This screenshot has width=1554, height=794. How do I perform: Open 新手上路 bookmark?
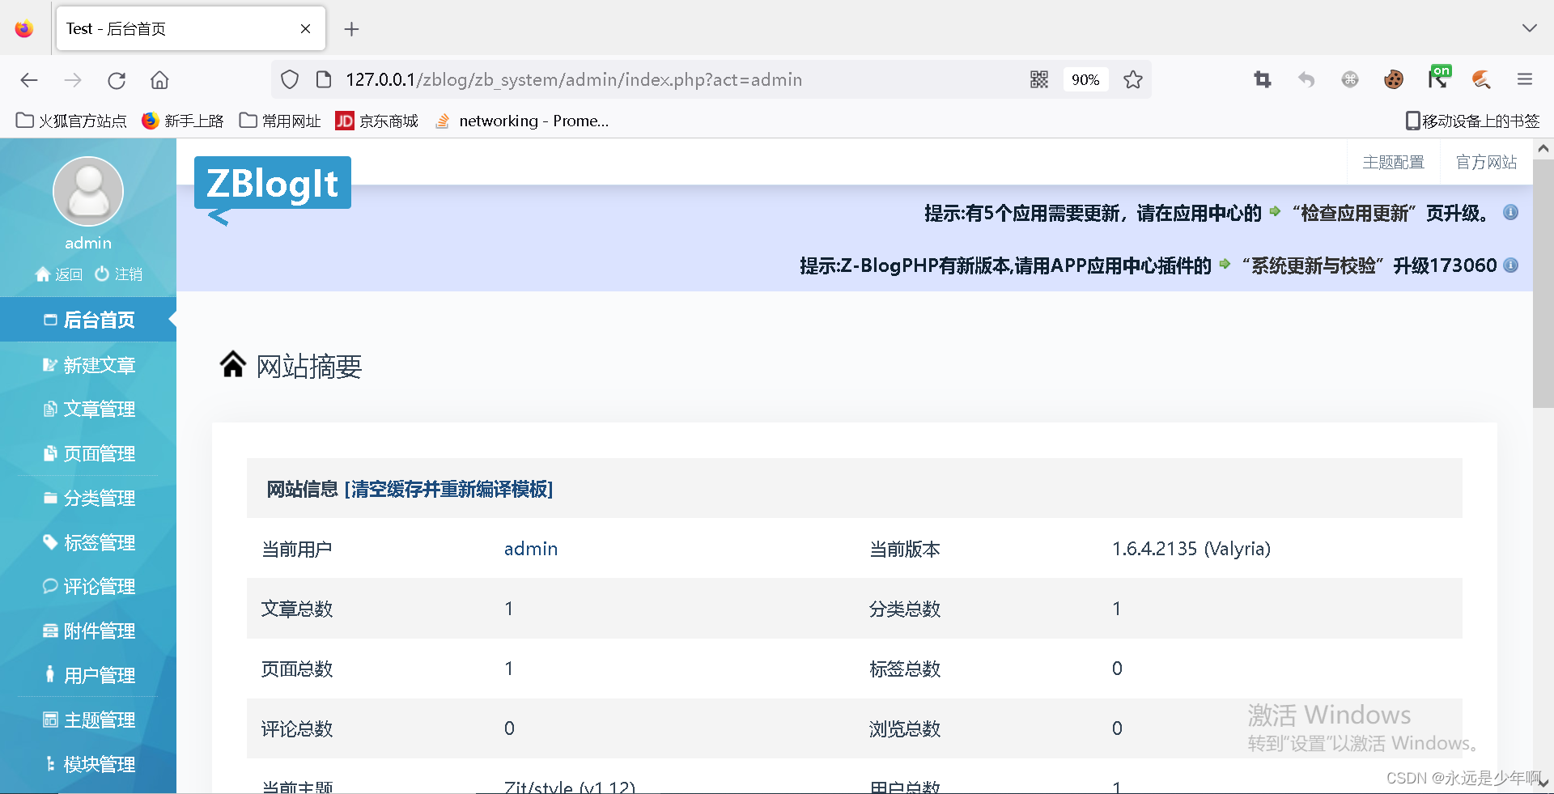[x=182, y=121]
